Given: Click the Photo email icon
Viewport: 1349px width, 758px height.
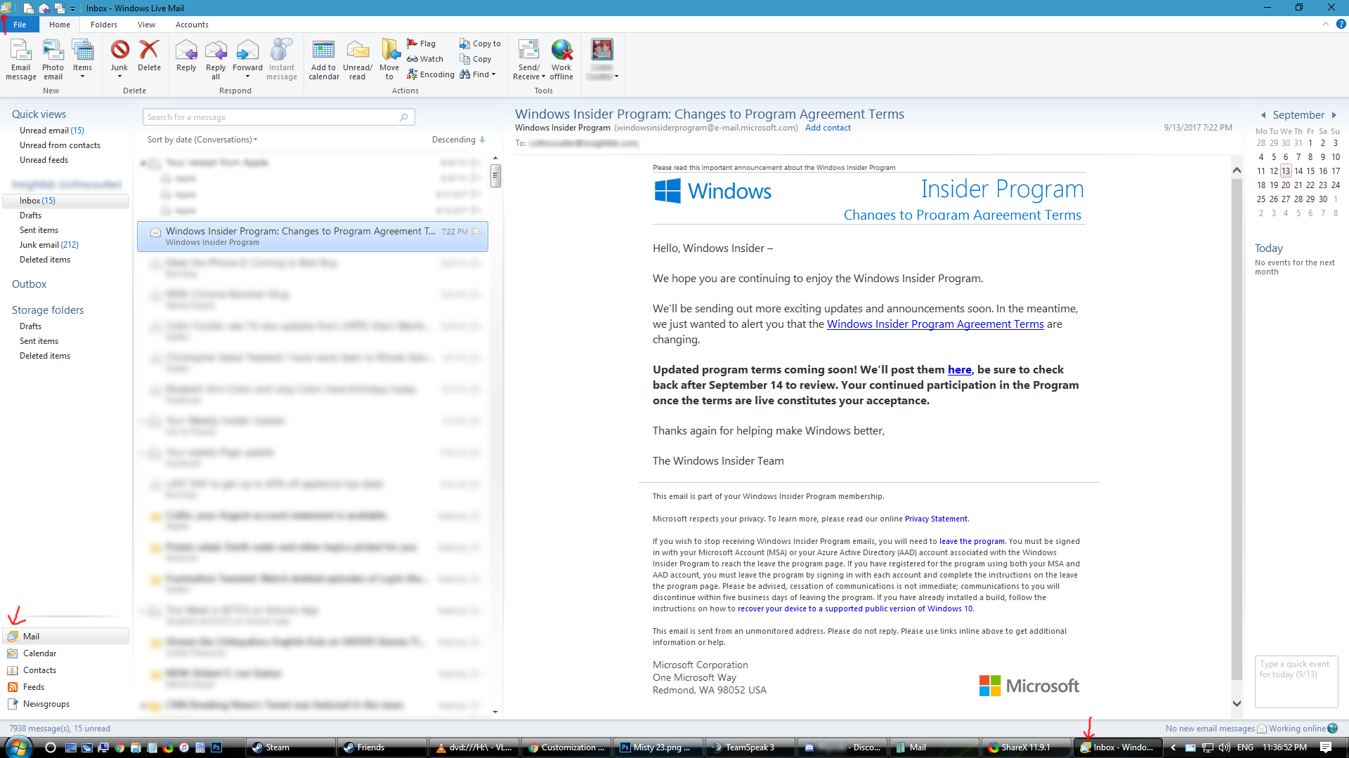Looking at the screenshot, I should coord(53,51).
